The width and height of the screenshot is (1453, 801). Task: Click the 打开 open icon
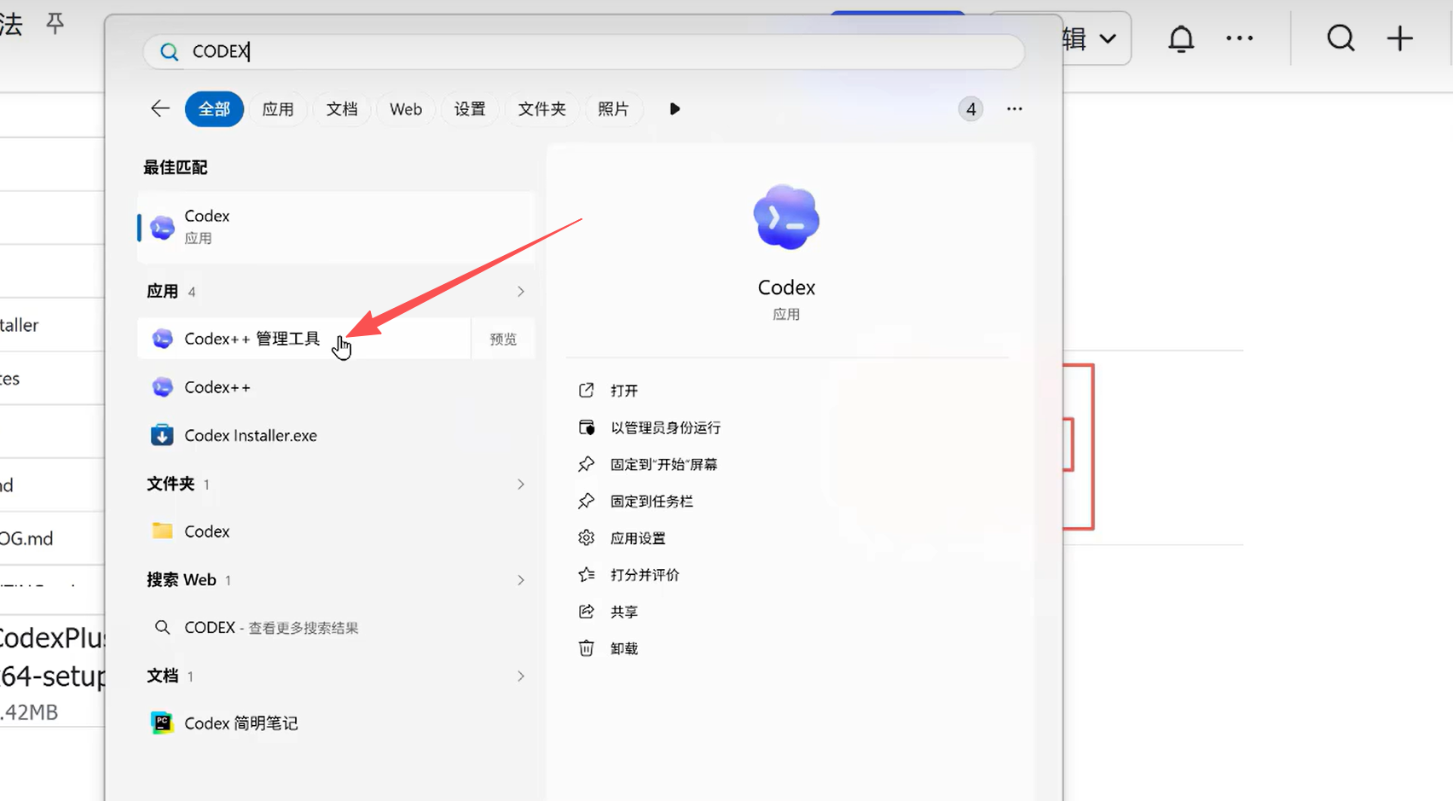[586, 391]
